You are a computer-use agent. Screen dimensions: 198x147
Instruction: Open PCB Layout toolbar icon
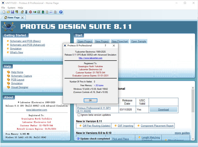(x=30, y=12)
